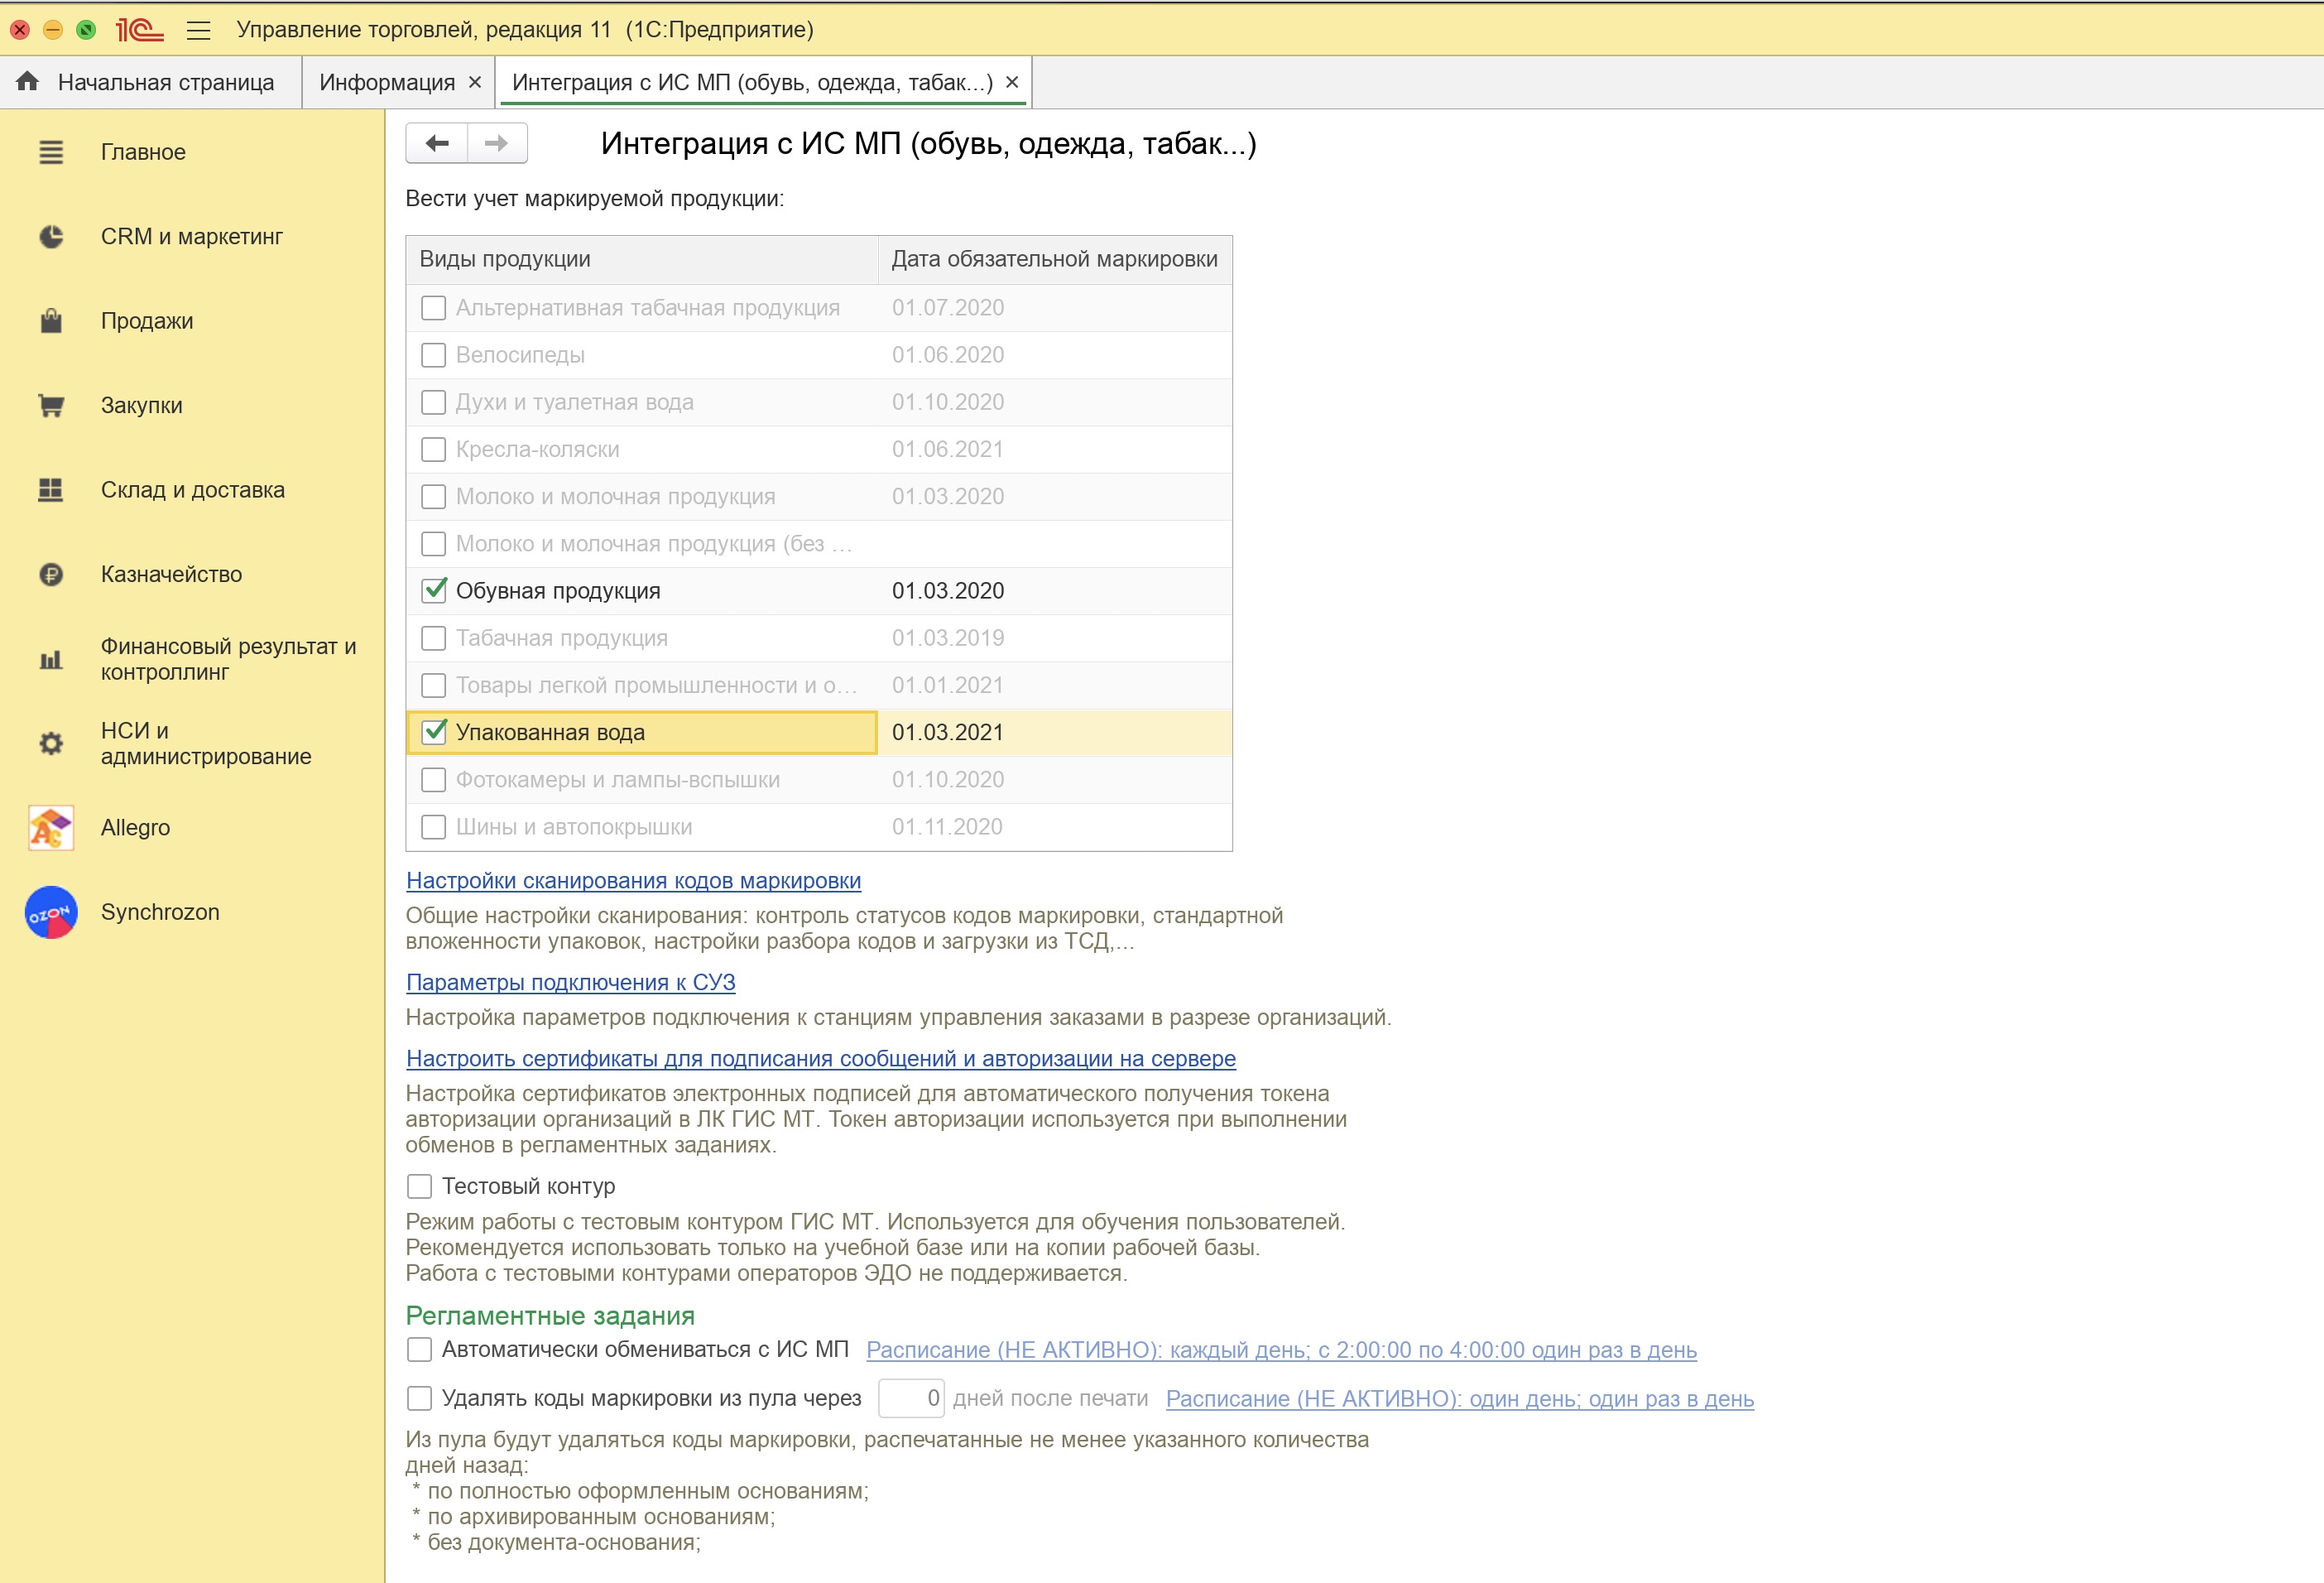Check Шины и автопокрышки checkbox

(x=433, y=828)
